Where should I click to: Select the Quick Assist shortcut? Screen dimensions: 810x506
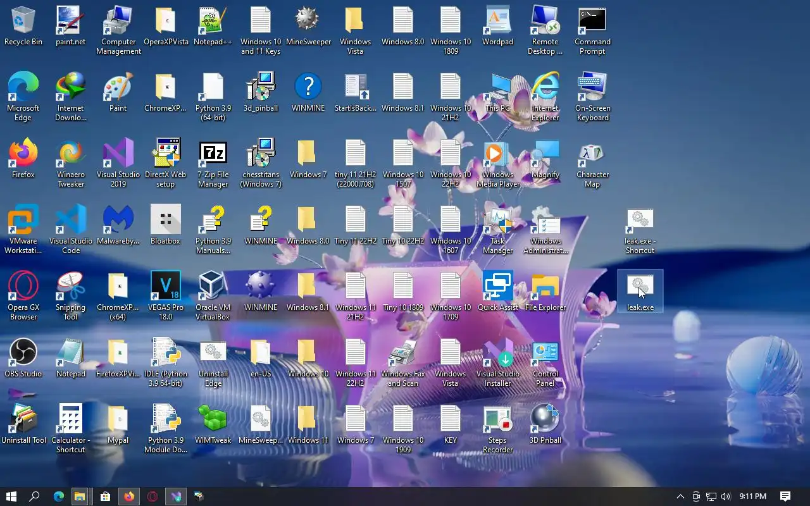(498, 292)
